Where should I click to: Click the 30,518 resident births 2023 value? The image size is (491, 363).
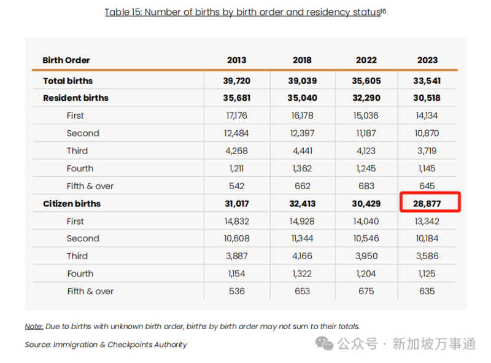tap(427, 98)
